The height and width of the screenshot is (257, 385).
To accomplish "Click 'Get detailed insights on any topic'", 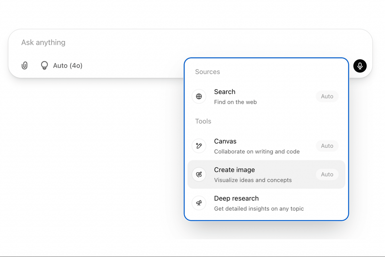I will [259, 209].
